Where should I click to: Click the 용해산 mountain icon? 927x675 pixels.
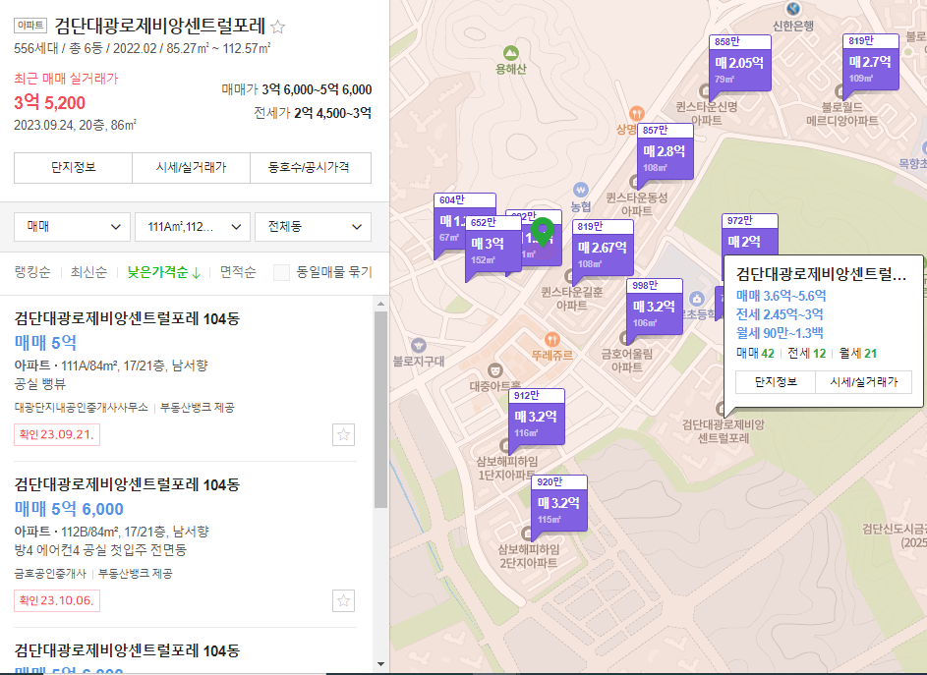(511, 54)
